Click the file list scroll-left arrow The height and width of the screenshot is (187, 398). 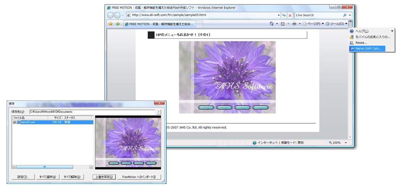coord(14,167)
